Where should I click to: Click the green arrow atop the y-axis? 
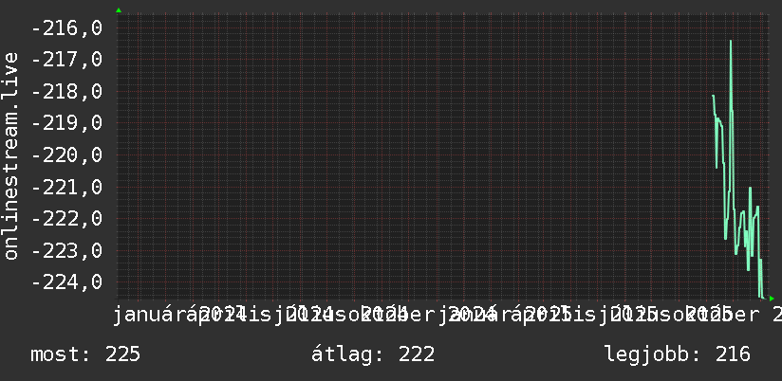[x=119, y=10]
